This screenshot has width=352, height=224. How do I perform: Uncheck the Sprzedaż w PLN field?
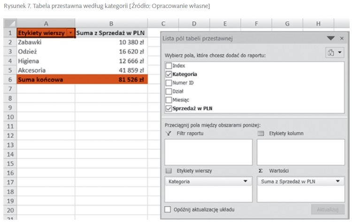[168, 108]
